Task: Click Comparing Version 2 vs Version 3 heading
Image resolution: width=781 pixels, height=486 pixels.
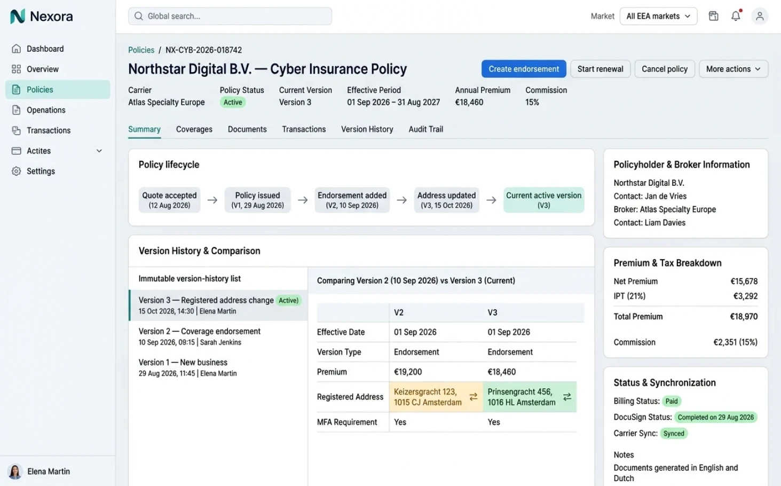Action: tap(416, 281)
